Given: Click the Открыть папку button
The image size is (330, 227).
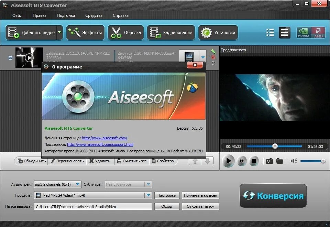Looking at the screenshot, I should 200,206.
